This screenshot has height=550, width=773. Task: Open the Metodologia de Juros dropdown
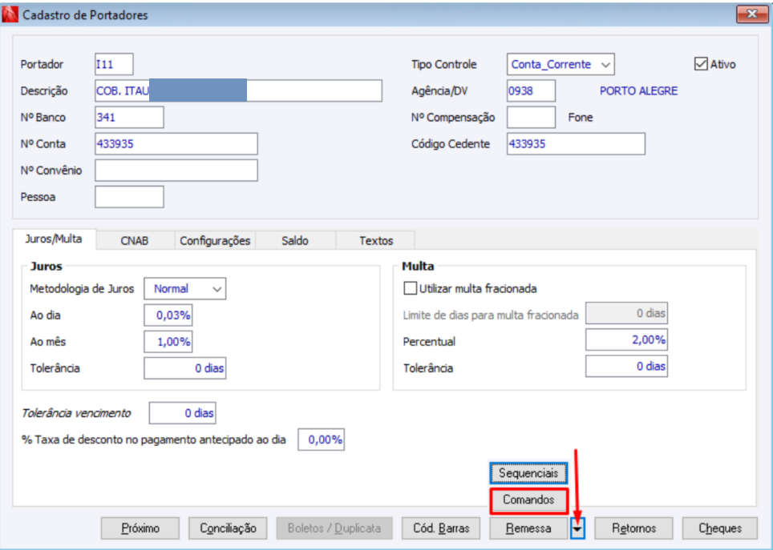pyautogui.click(x=185, y=288)
